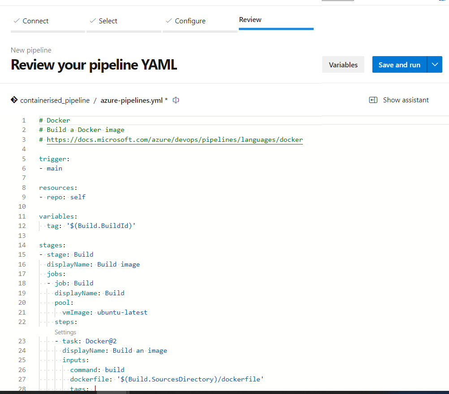This screenshot has width=449, height=394.
Task: Open the Show assistant text link
Action: 406,100
